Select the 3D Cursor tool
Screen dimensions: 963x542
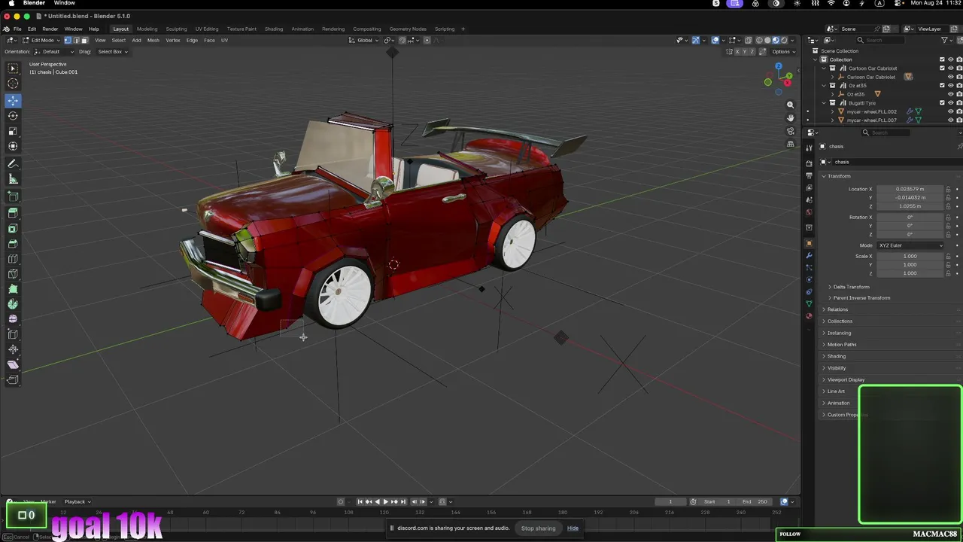pos(13,84)
